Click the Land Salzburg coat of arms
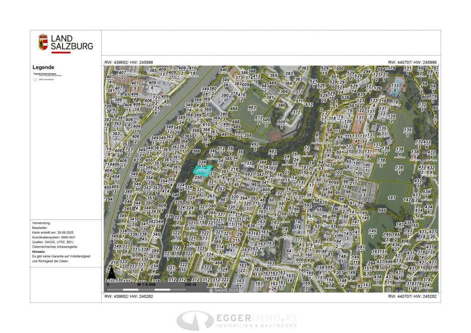Screen dimensions: 471x333 click(x=43, y=42)
